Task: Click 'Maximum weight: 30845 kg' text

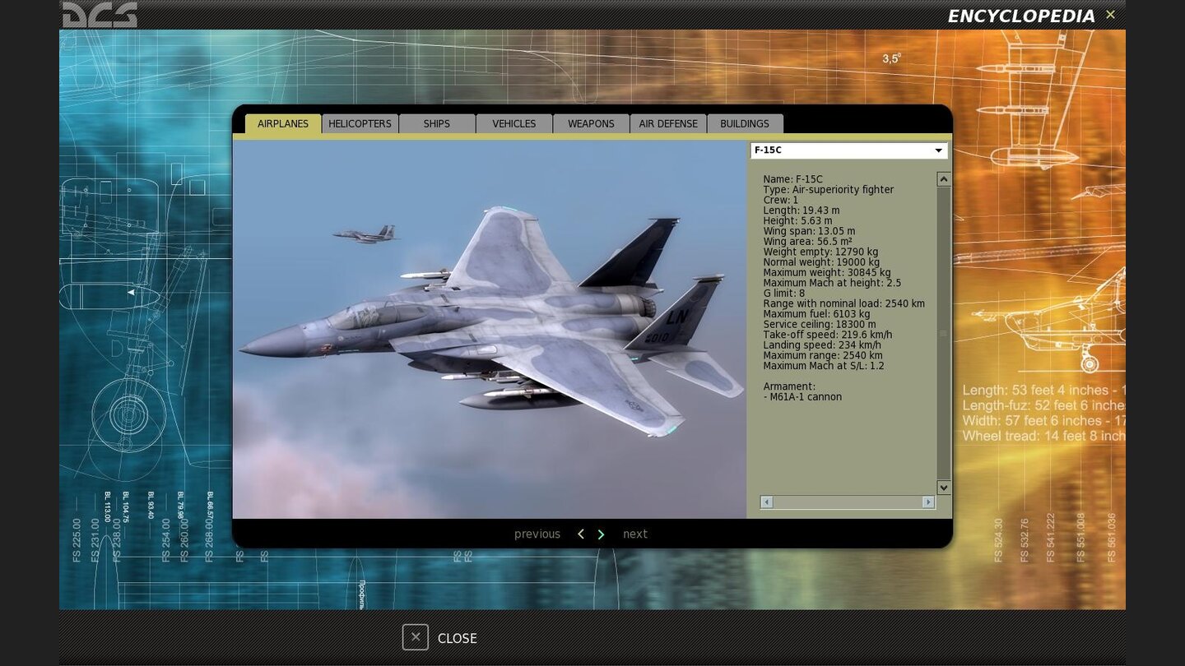Action: coord(827,273)
